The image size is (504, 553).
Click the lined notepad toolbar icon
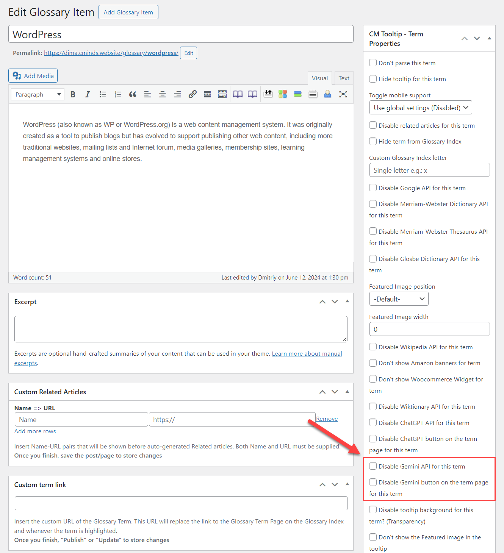tap(313, 94)
